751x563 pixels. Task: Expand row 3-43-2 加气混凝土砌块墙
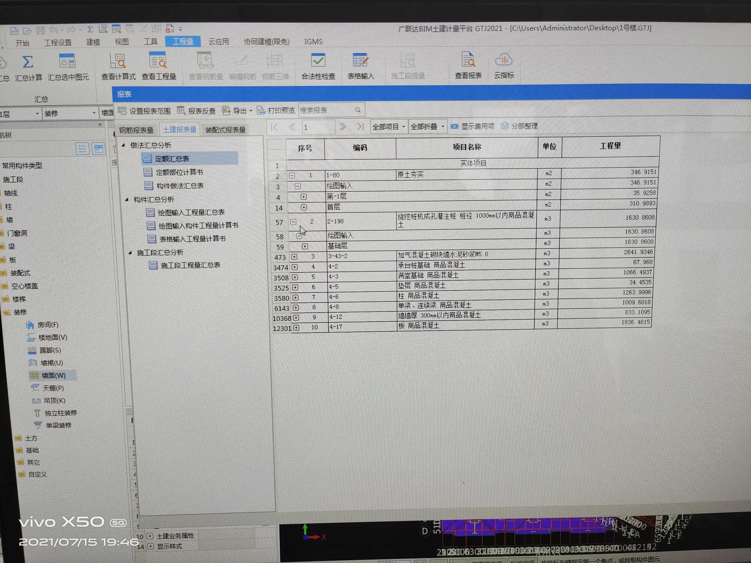tap(294, 257)
